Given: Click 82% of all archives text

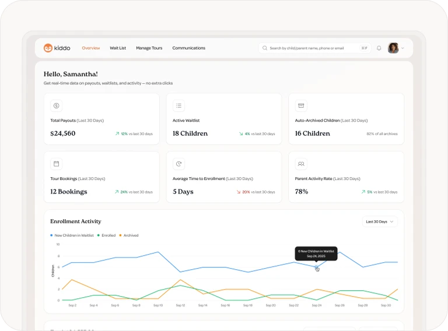Looking at the screenshot, I should (382, 133).
